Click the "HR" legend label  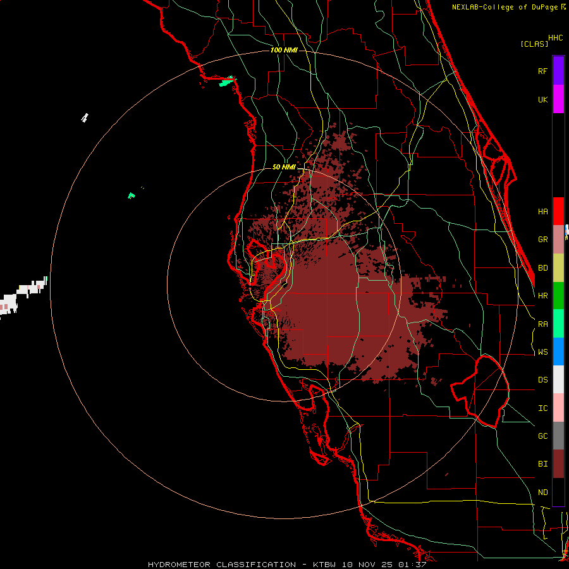click(x=542, y=296)
